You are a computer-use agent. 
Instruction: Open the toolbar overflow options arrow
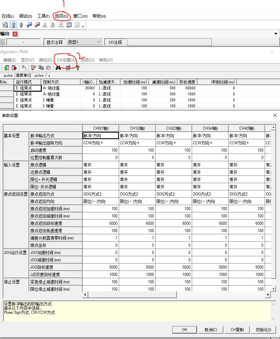[83, 26]
